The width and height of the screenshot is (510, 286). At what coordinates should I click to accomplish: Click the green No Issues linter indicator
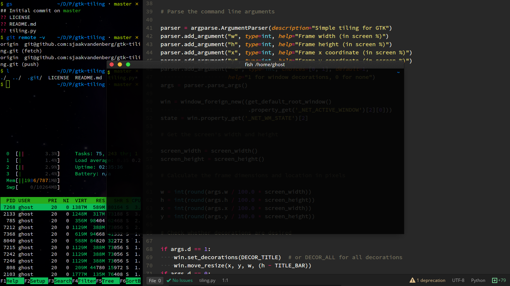[179, 280]
